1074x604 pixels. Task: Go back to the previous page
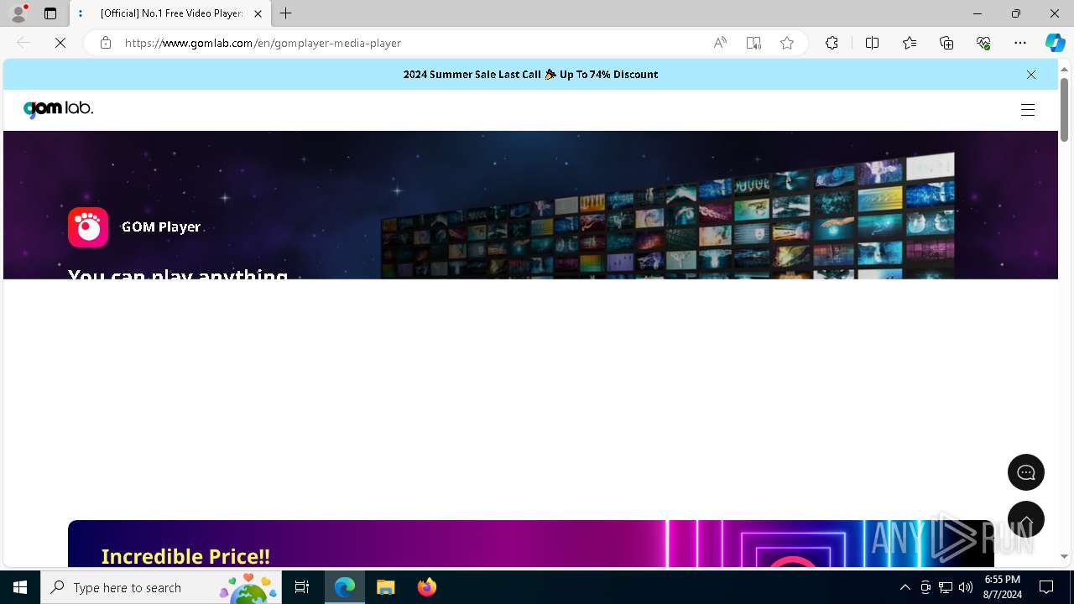tap(23, 43)
